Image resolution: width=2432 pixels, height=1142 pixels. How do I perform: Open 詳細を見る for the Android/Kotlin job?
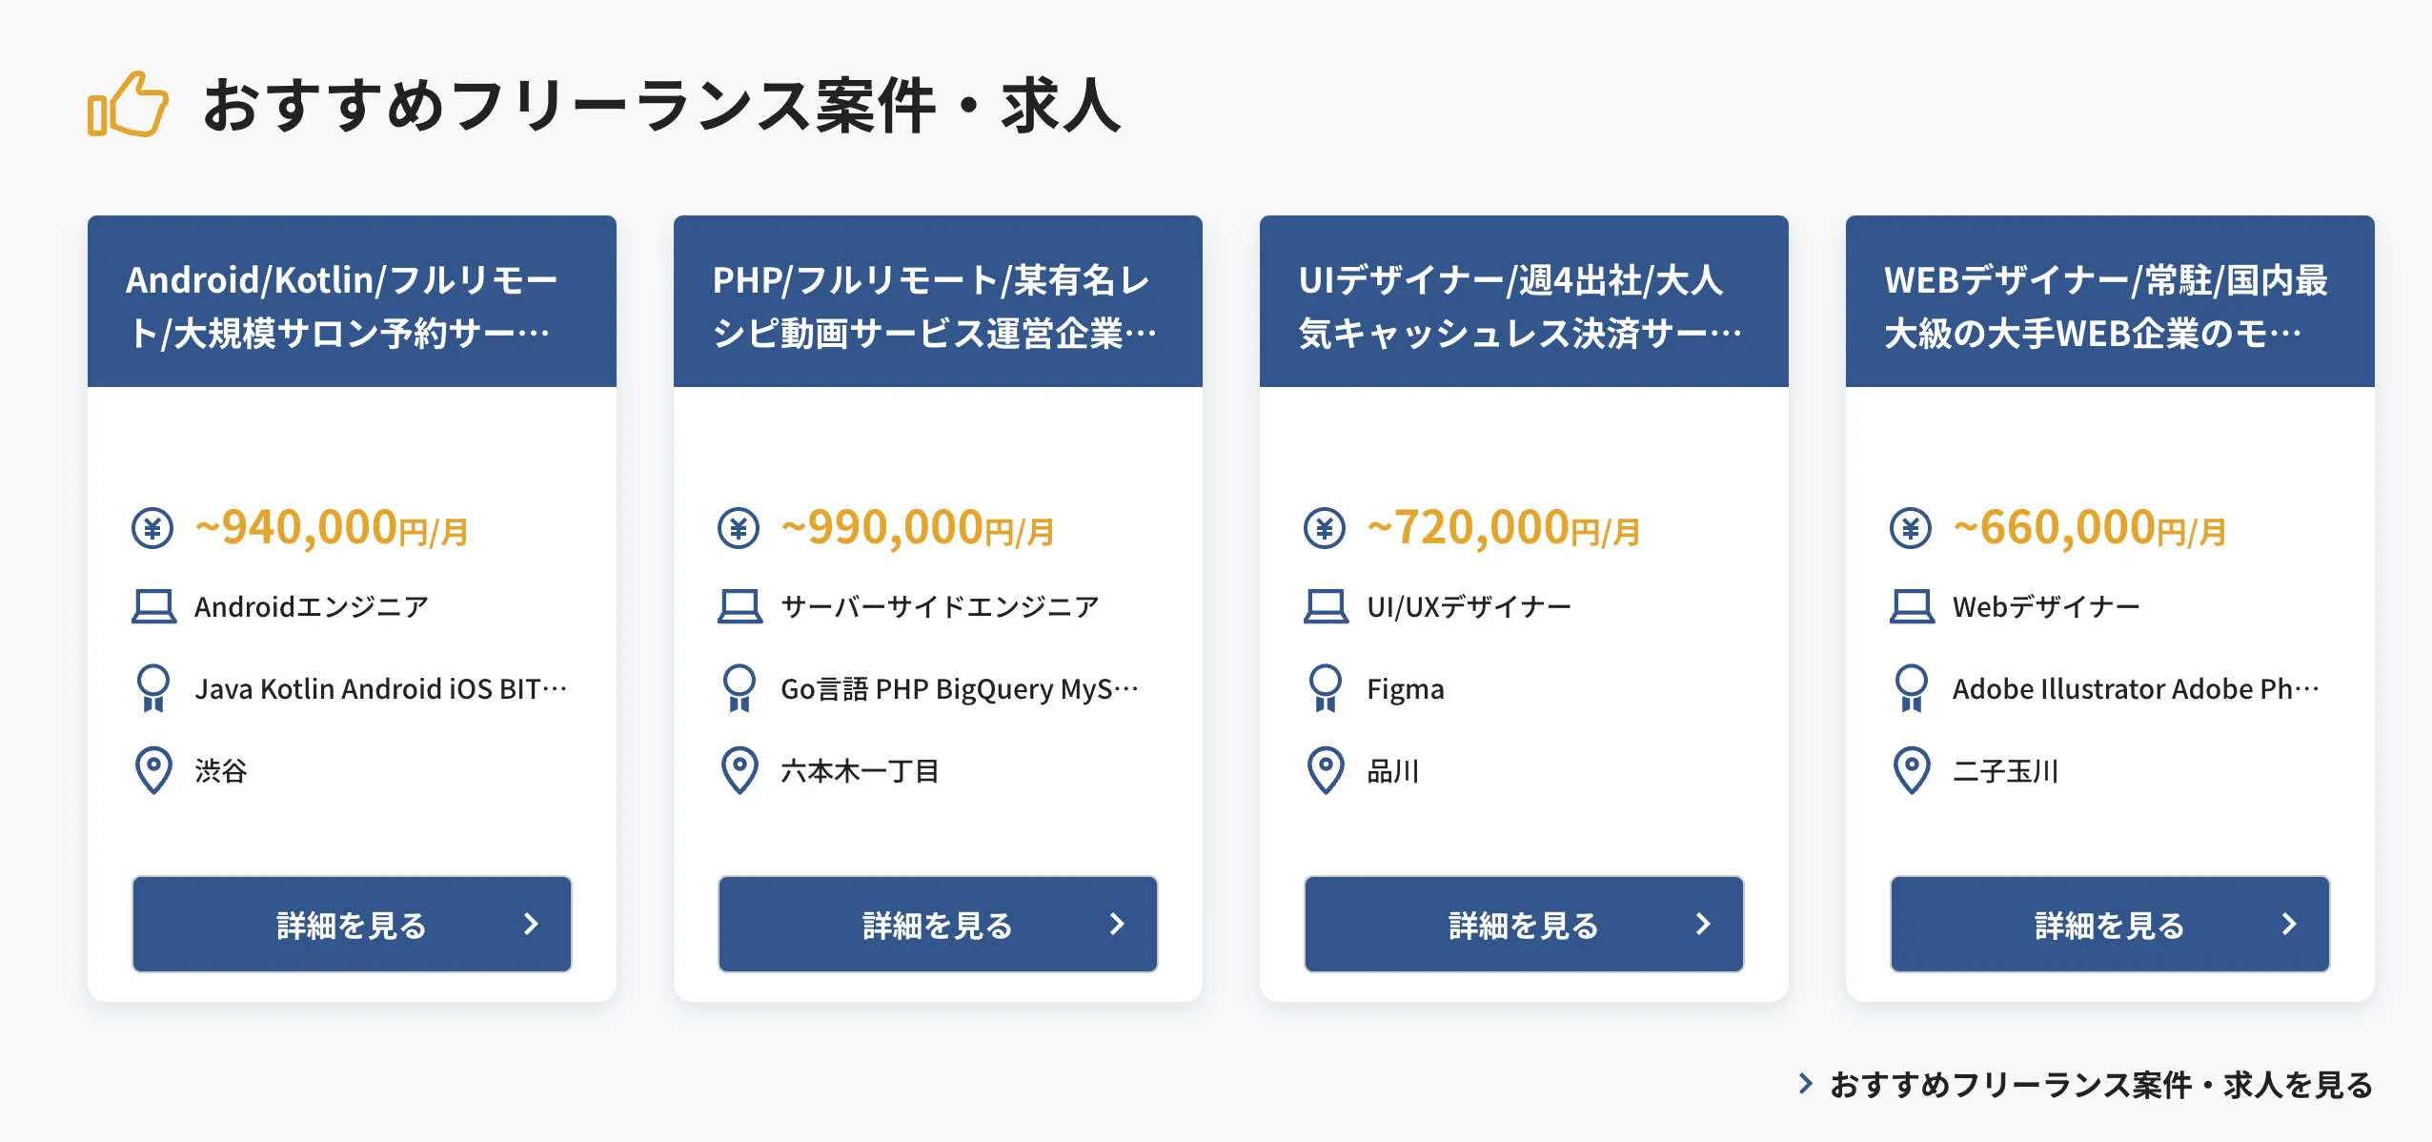352,924
